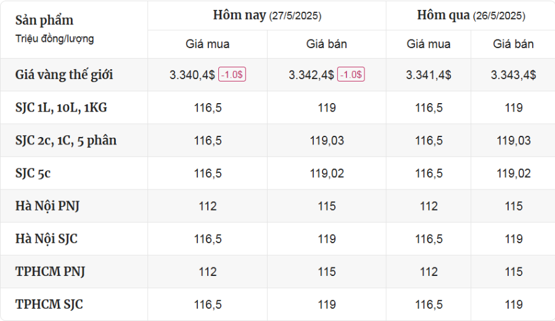Screen dimensions: 555x321
Task: Select the "Hôm nay (27/5/2025)" column header
Action: click(267, 15)
